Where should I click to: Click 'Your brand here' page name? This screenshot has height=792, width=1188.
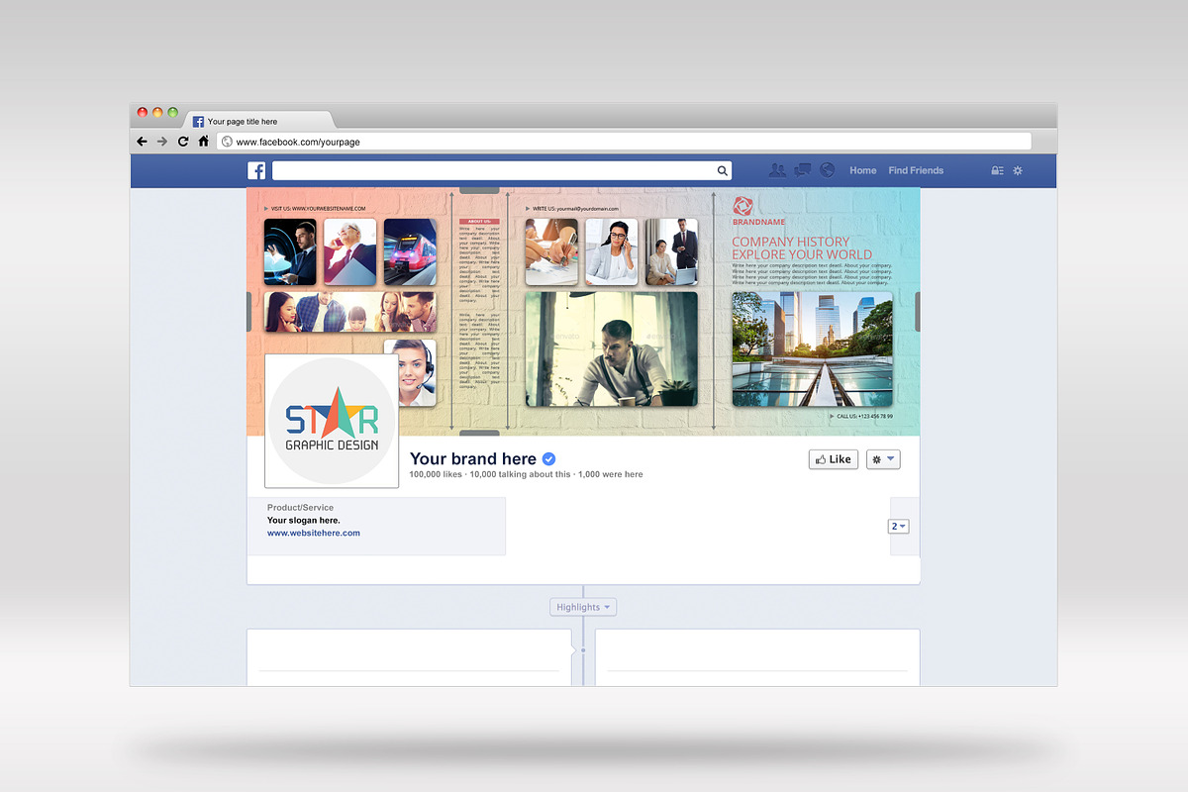pos(473,458)
